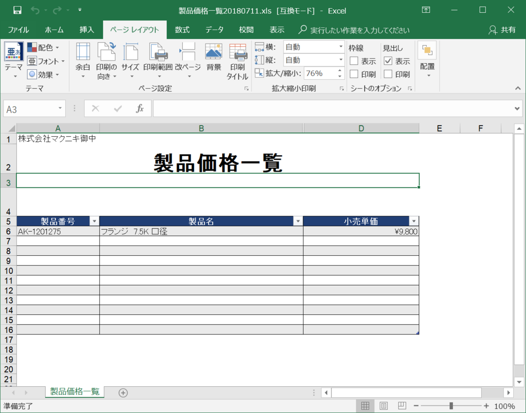Image resolution: width=526 pixels, height=413 pixels.
Task: Open the ファイル tab
Action: (18, 30)
